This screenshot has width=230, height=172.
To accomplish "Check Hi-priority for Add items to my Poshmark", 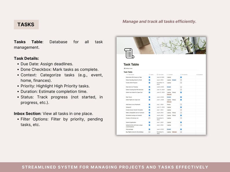I will 181,105.
